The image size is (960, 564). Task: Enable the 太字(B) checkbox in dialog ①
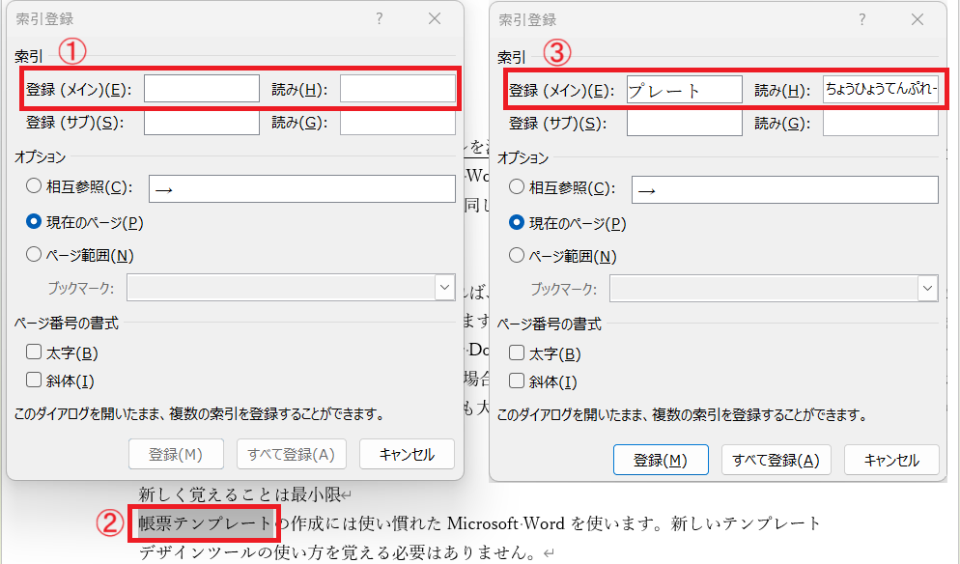pos(34,353)
